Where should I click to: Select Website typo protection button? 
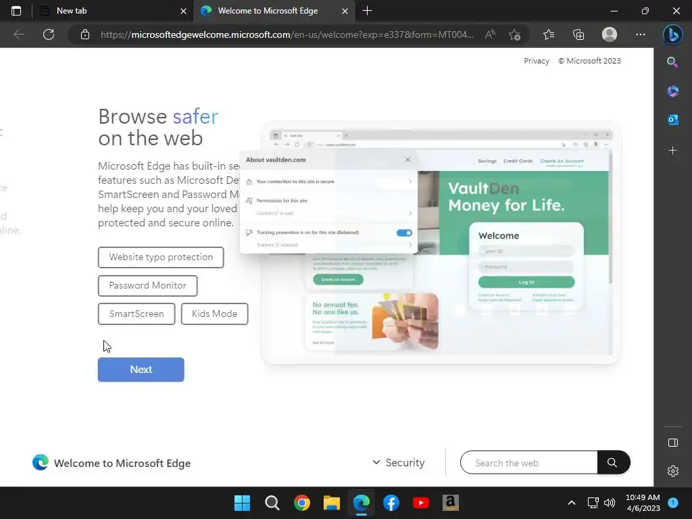tap(161, 257)
